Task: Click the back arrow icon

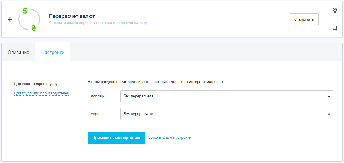Action: (x=10, y=19)
